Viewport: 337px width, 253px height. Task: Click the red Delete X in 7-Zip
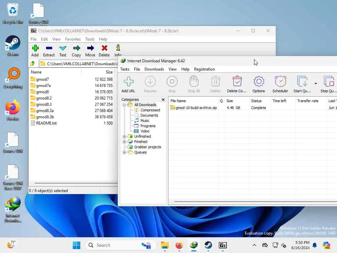pyautogui.click(x=104, y=48)
